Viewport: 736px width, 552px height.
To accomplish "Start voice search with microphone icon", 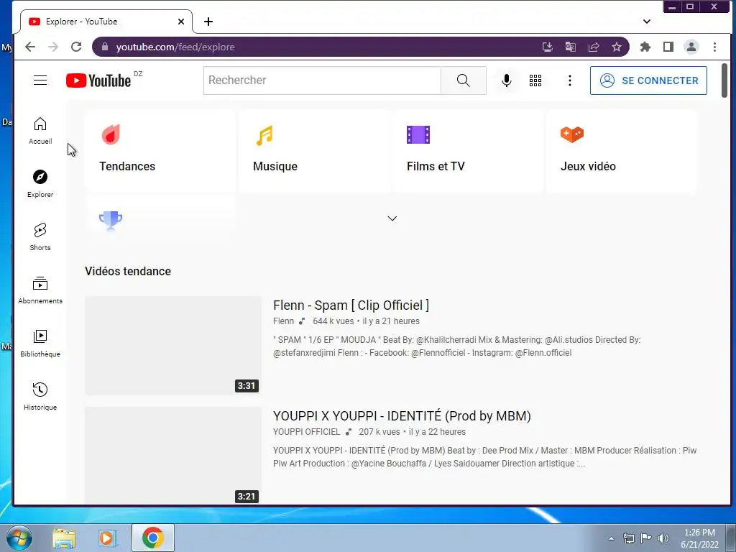I will pos(507,80).
